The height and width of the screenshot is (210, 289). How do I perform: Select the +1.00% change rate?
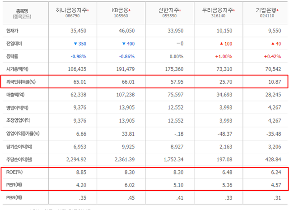224,56
